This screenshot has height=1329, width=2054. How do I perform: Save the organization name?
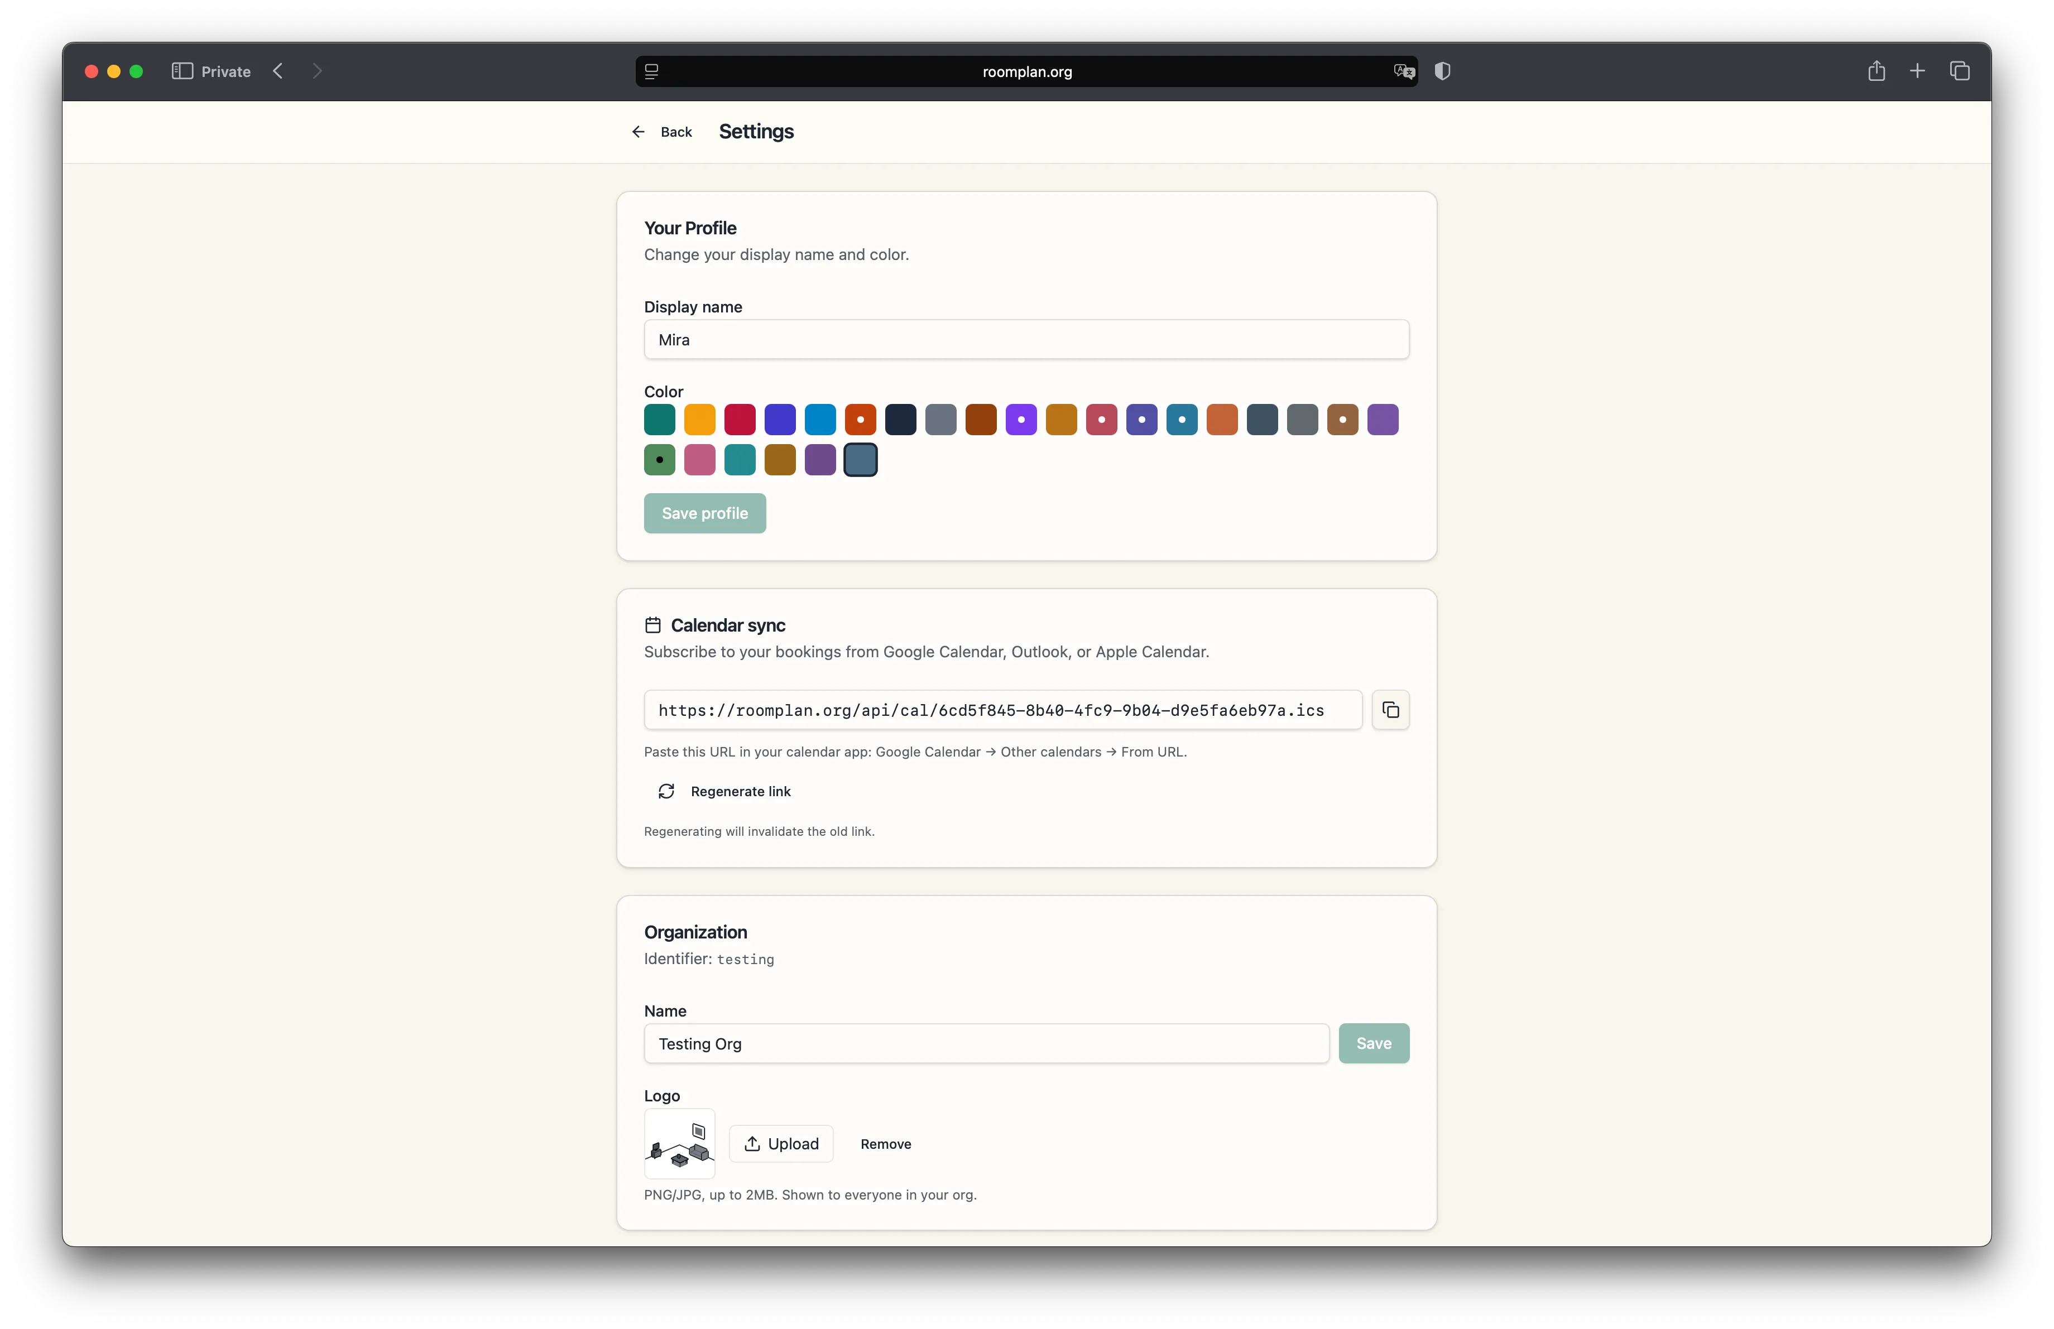tap(1373, 1043)
